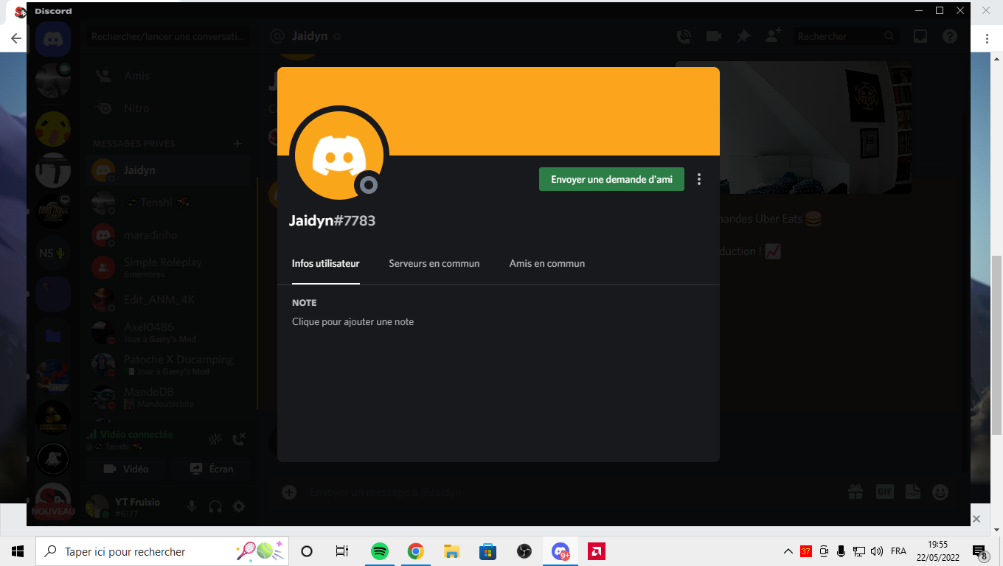Open the eagle logo server icon
The height and width of the screenshot is (566, 1003).
pos(53,459)
